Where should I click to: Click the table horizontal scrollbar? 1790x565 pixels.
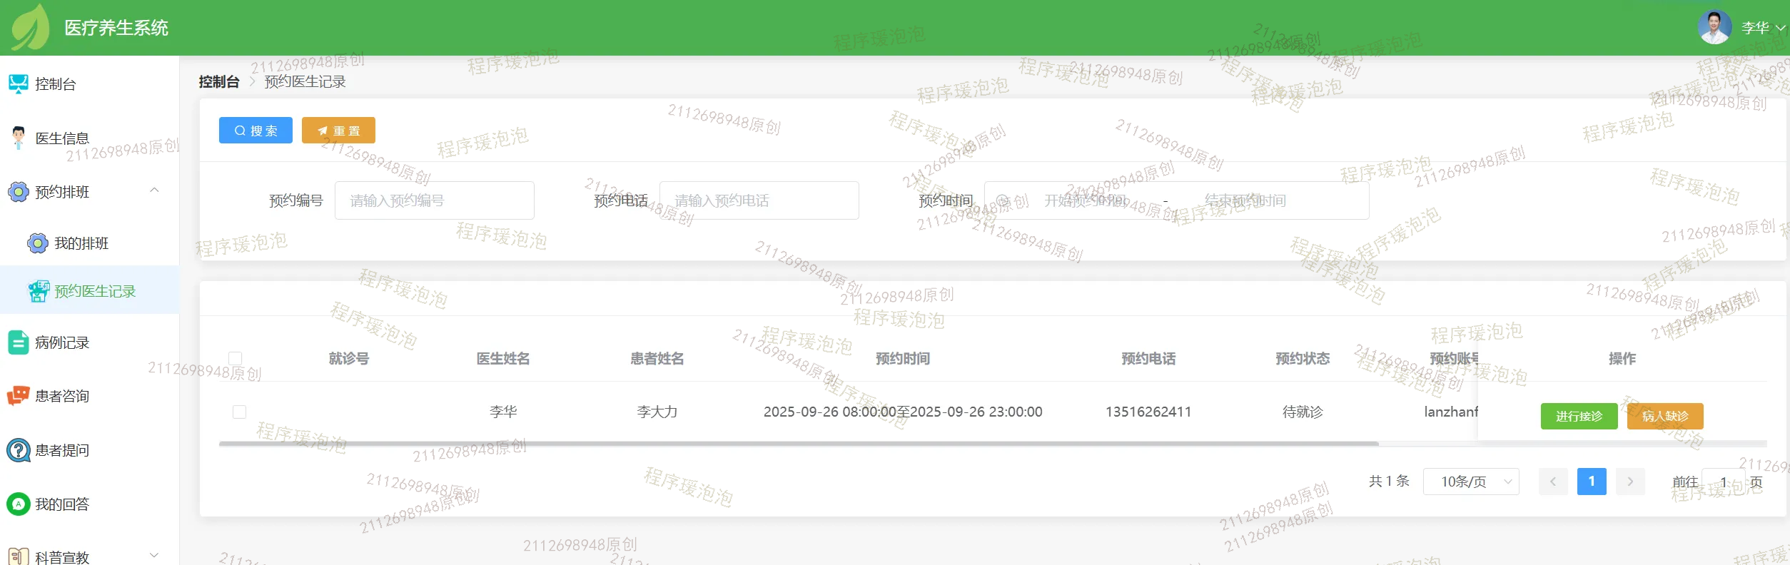[799, 444]
